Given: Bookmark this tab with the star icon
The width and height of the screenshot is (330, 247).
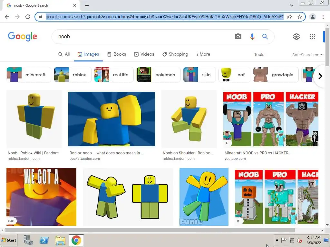Looking at the screenshot, I should (300, 17).
